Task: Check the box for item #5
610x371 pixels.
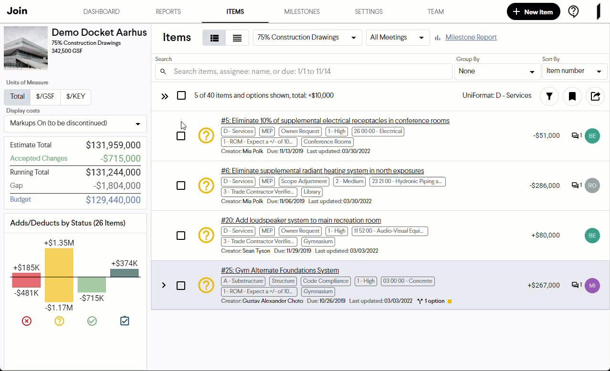Action: point(181,136)
